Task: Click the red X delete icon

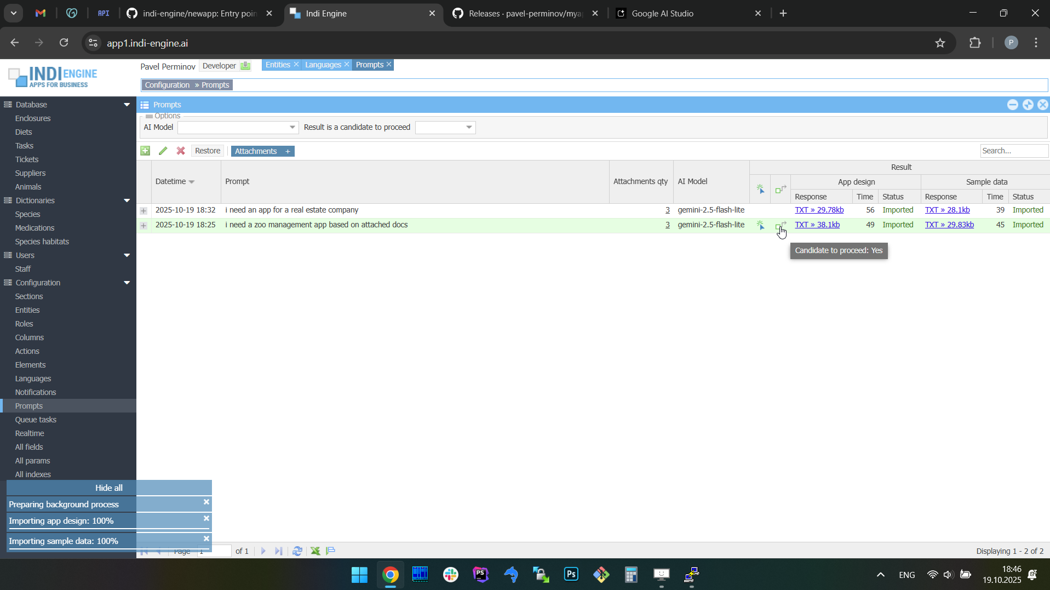Action: coord(181,151)
